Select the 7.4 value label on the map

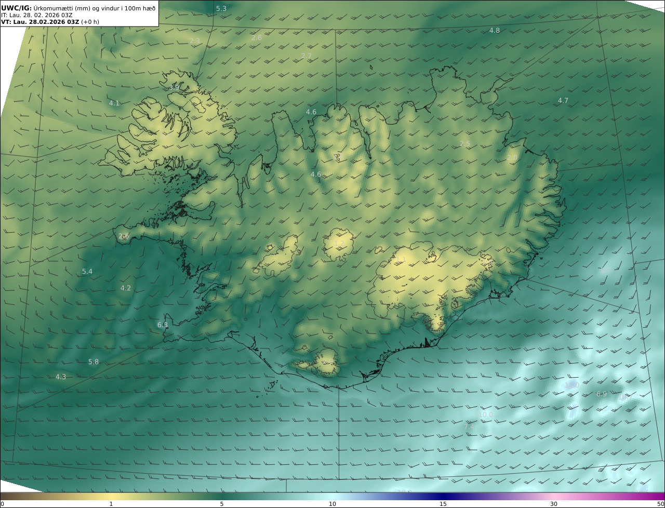(469, 426)
